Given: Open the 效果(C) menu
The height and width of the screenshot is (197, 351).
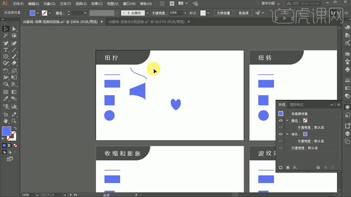Looking at the screenshot, I should [97, 4].
